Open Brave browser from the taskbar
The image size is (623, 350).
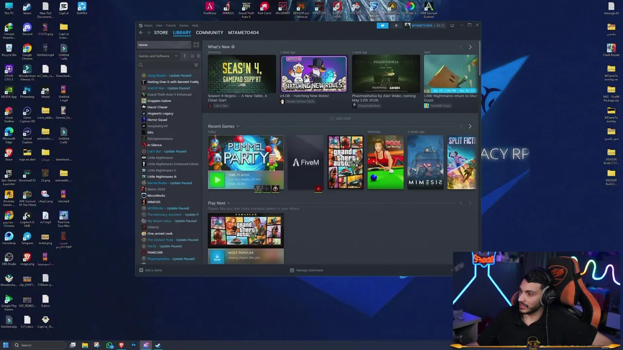click(121, 345)
